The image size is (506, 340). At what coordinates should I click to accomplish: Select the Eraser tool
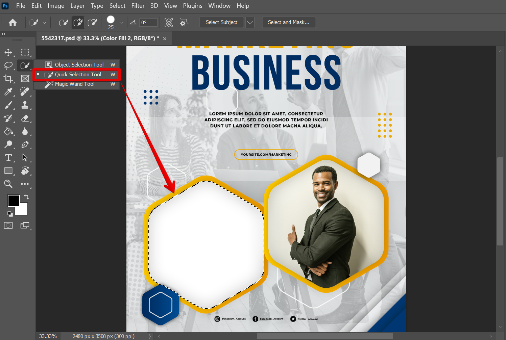(25, 118)
